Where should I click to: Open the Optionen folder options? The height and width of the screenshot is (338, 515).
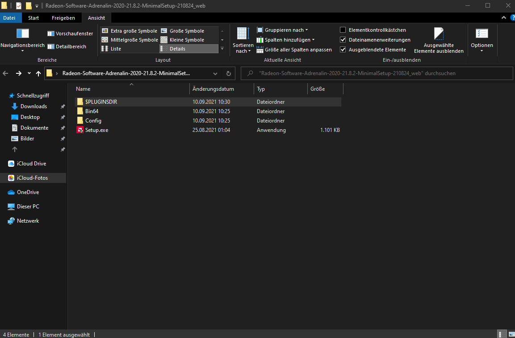click(x=482, y=40)
